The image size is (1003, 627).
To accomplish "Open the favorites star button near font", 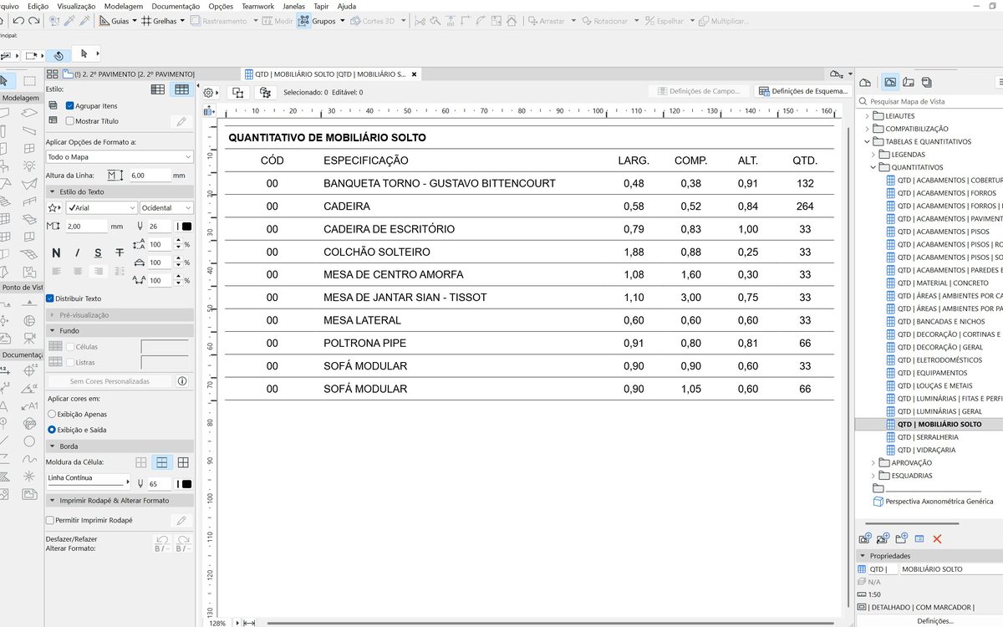I will coord(55,207).
